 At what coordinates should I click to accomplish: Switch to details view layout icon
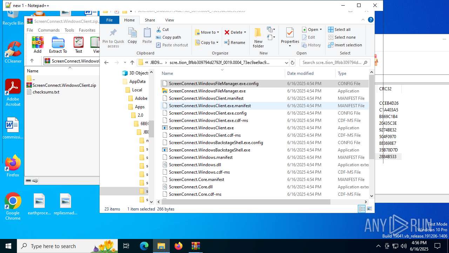pos(362,209)
